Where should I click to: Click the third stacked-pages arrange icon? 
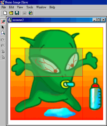coord(3,52)
